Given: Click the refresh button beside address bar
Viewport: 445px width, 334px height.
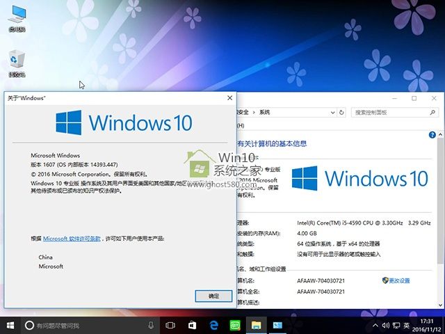Looking at the screenshot, I should (343, 112).
